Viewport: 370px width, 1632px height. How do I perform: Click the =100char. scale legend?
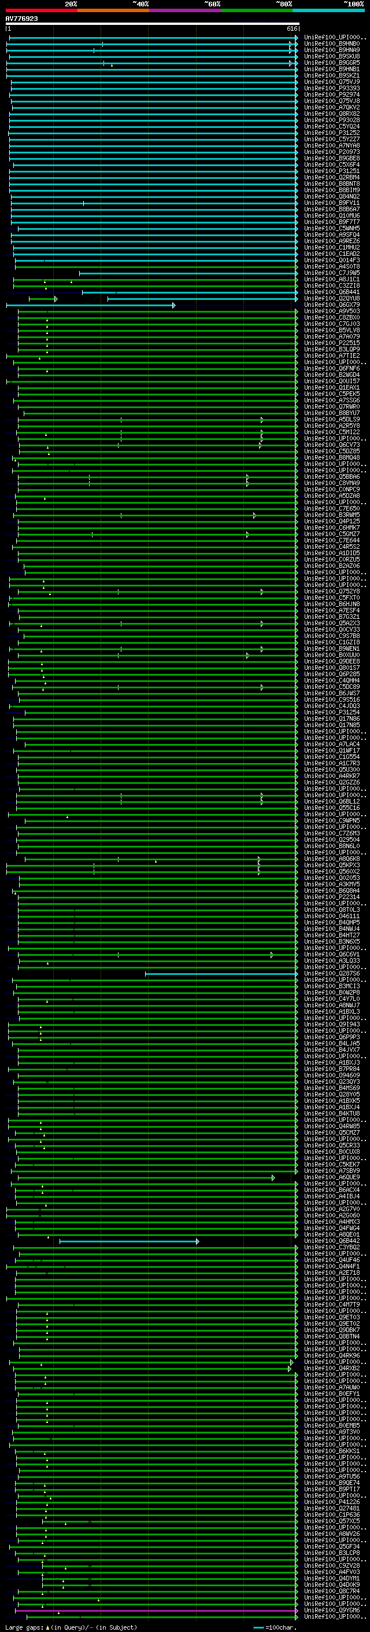(275, 1627)
